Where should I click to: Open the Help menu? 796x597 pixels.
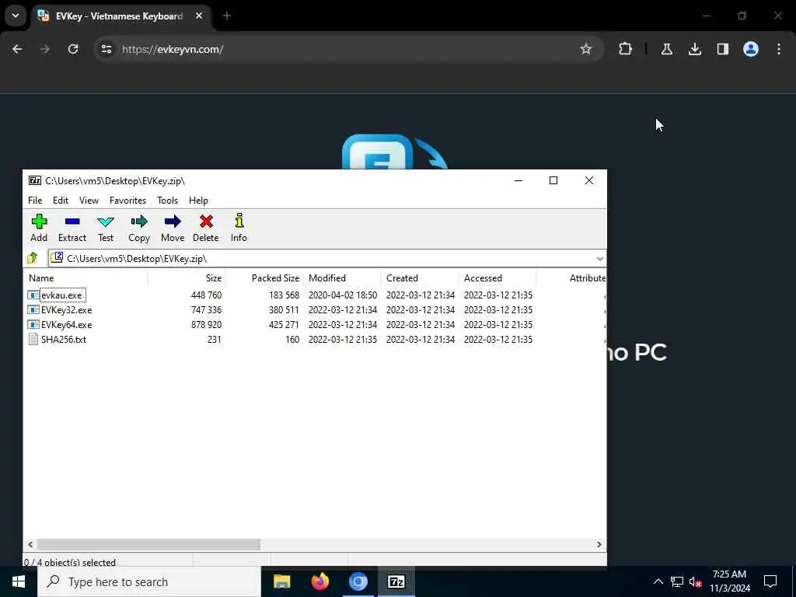(198, 201)
